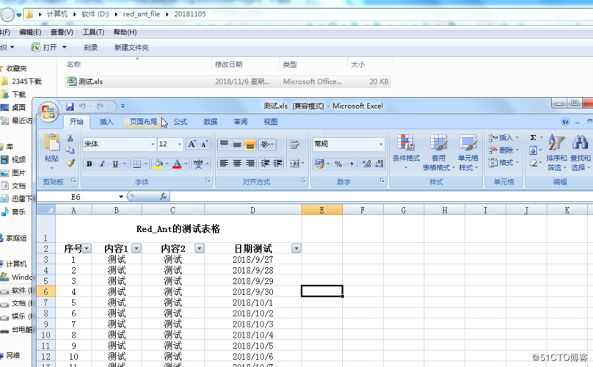The width and height of the screenshot is (593, 367).
Task: Switch to 公式 ribbon tab
Action: click(181, 122)
